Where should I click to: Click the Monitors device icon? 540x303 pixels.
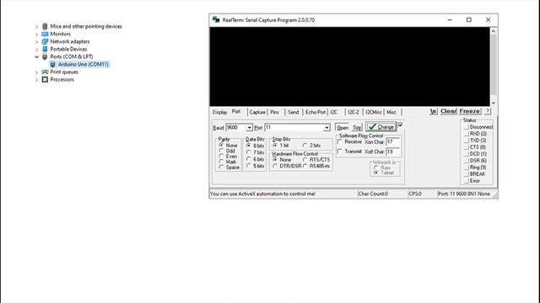(x=45, y=34)
